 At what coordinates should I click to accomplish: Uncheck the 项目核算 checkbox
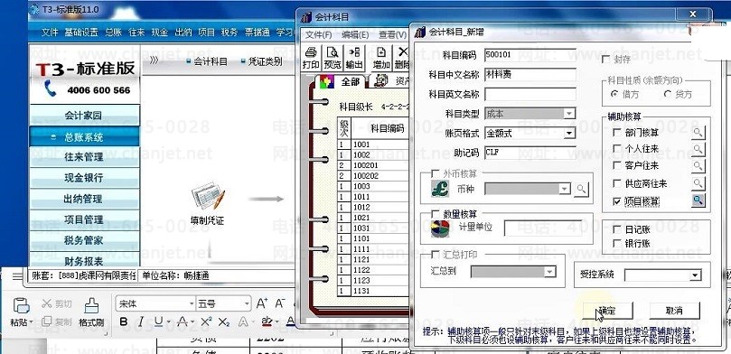click(x=617, y=201)
